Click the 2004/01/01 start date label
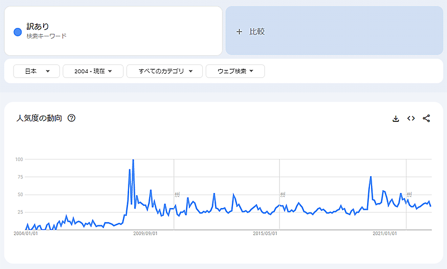The width and height of the screenshot is (447, 269). coord(26,233)
